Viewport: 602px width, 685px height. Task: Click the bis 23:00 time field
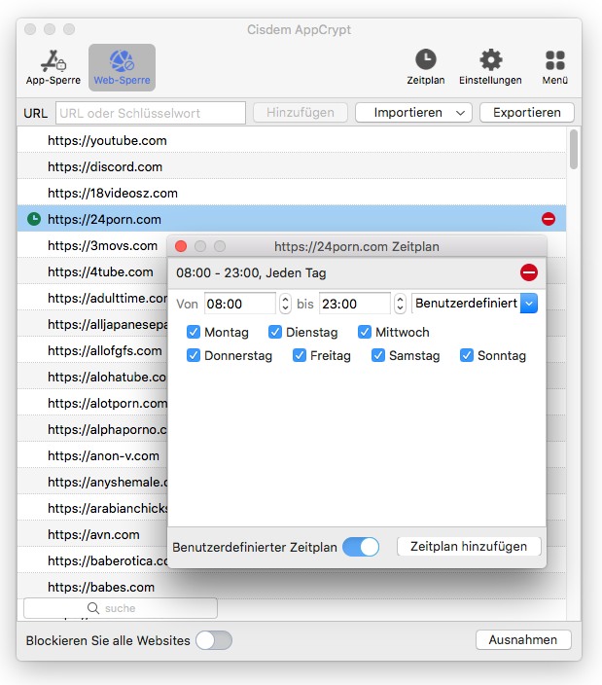click(x=355, y=304)
